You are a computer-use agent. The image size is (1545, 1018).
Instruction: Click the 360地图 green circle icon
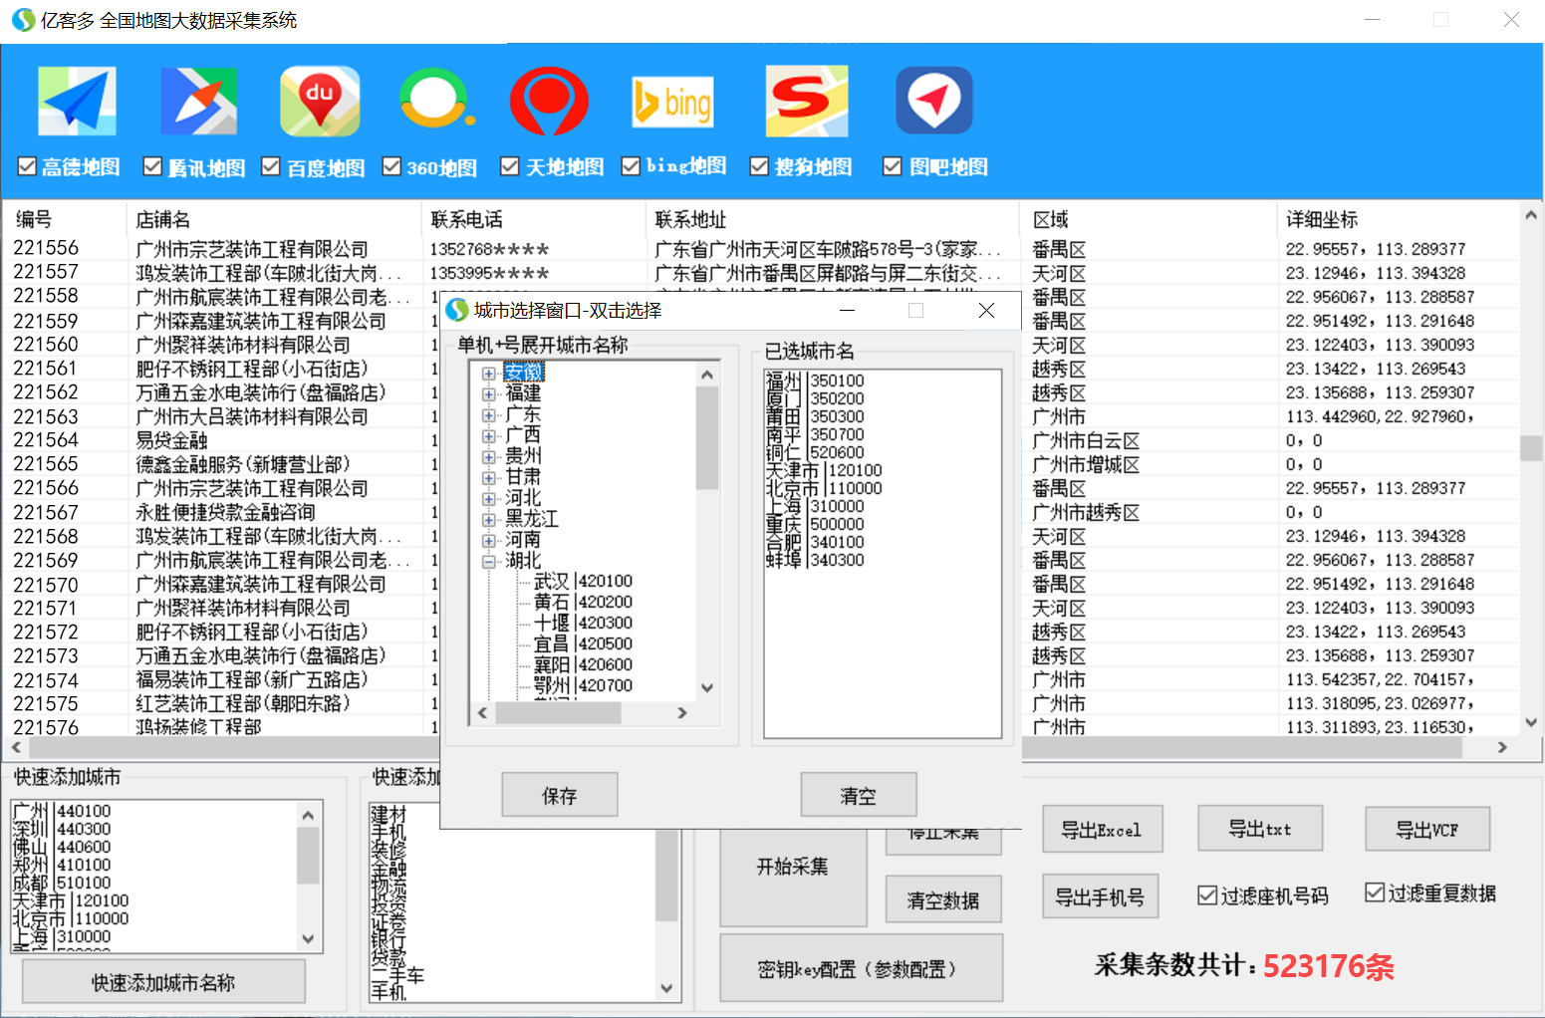(435, 100)
